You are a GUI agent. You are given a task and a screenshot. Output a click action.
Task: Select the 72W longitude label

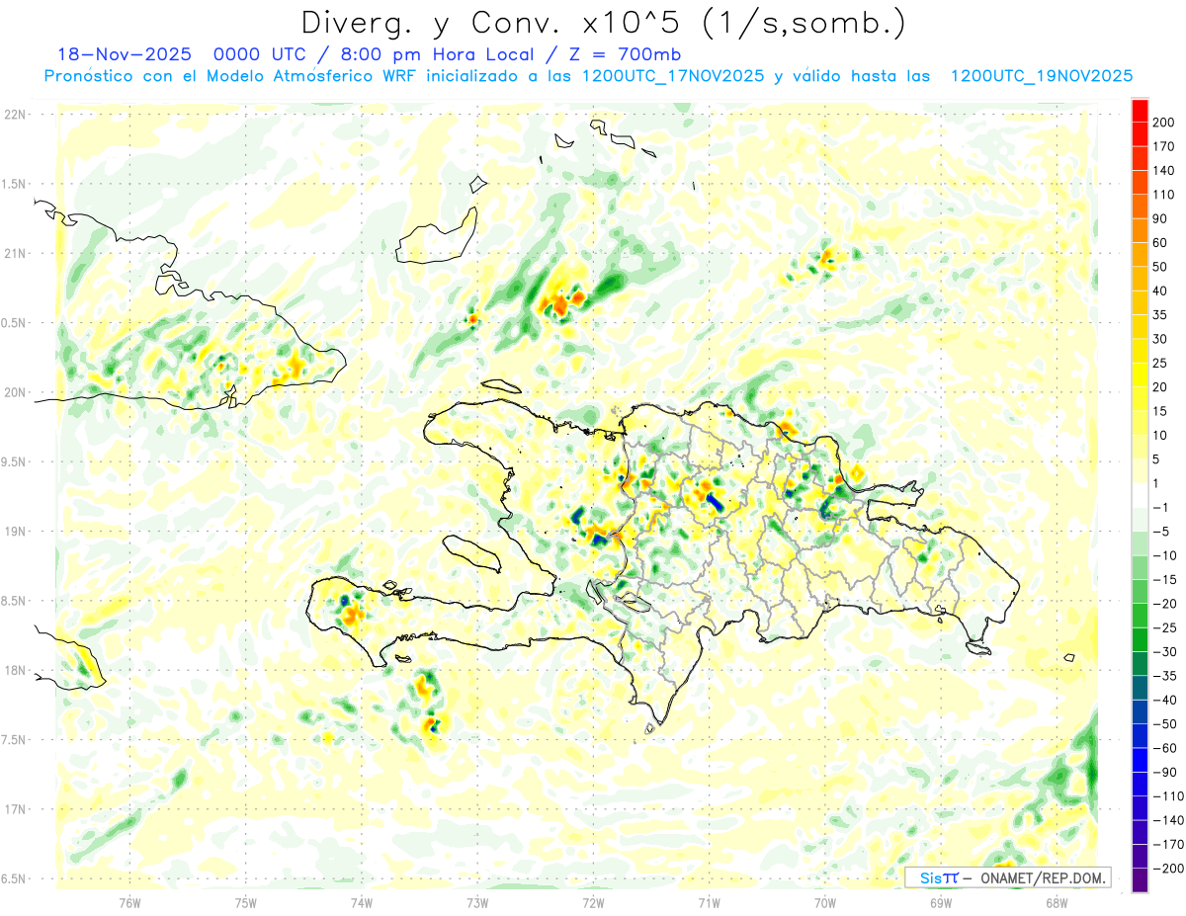point(593,902)
